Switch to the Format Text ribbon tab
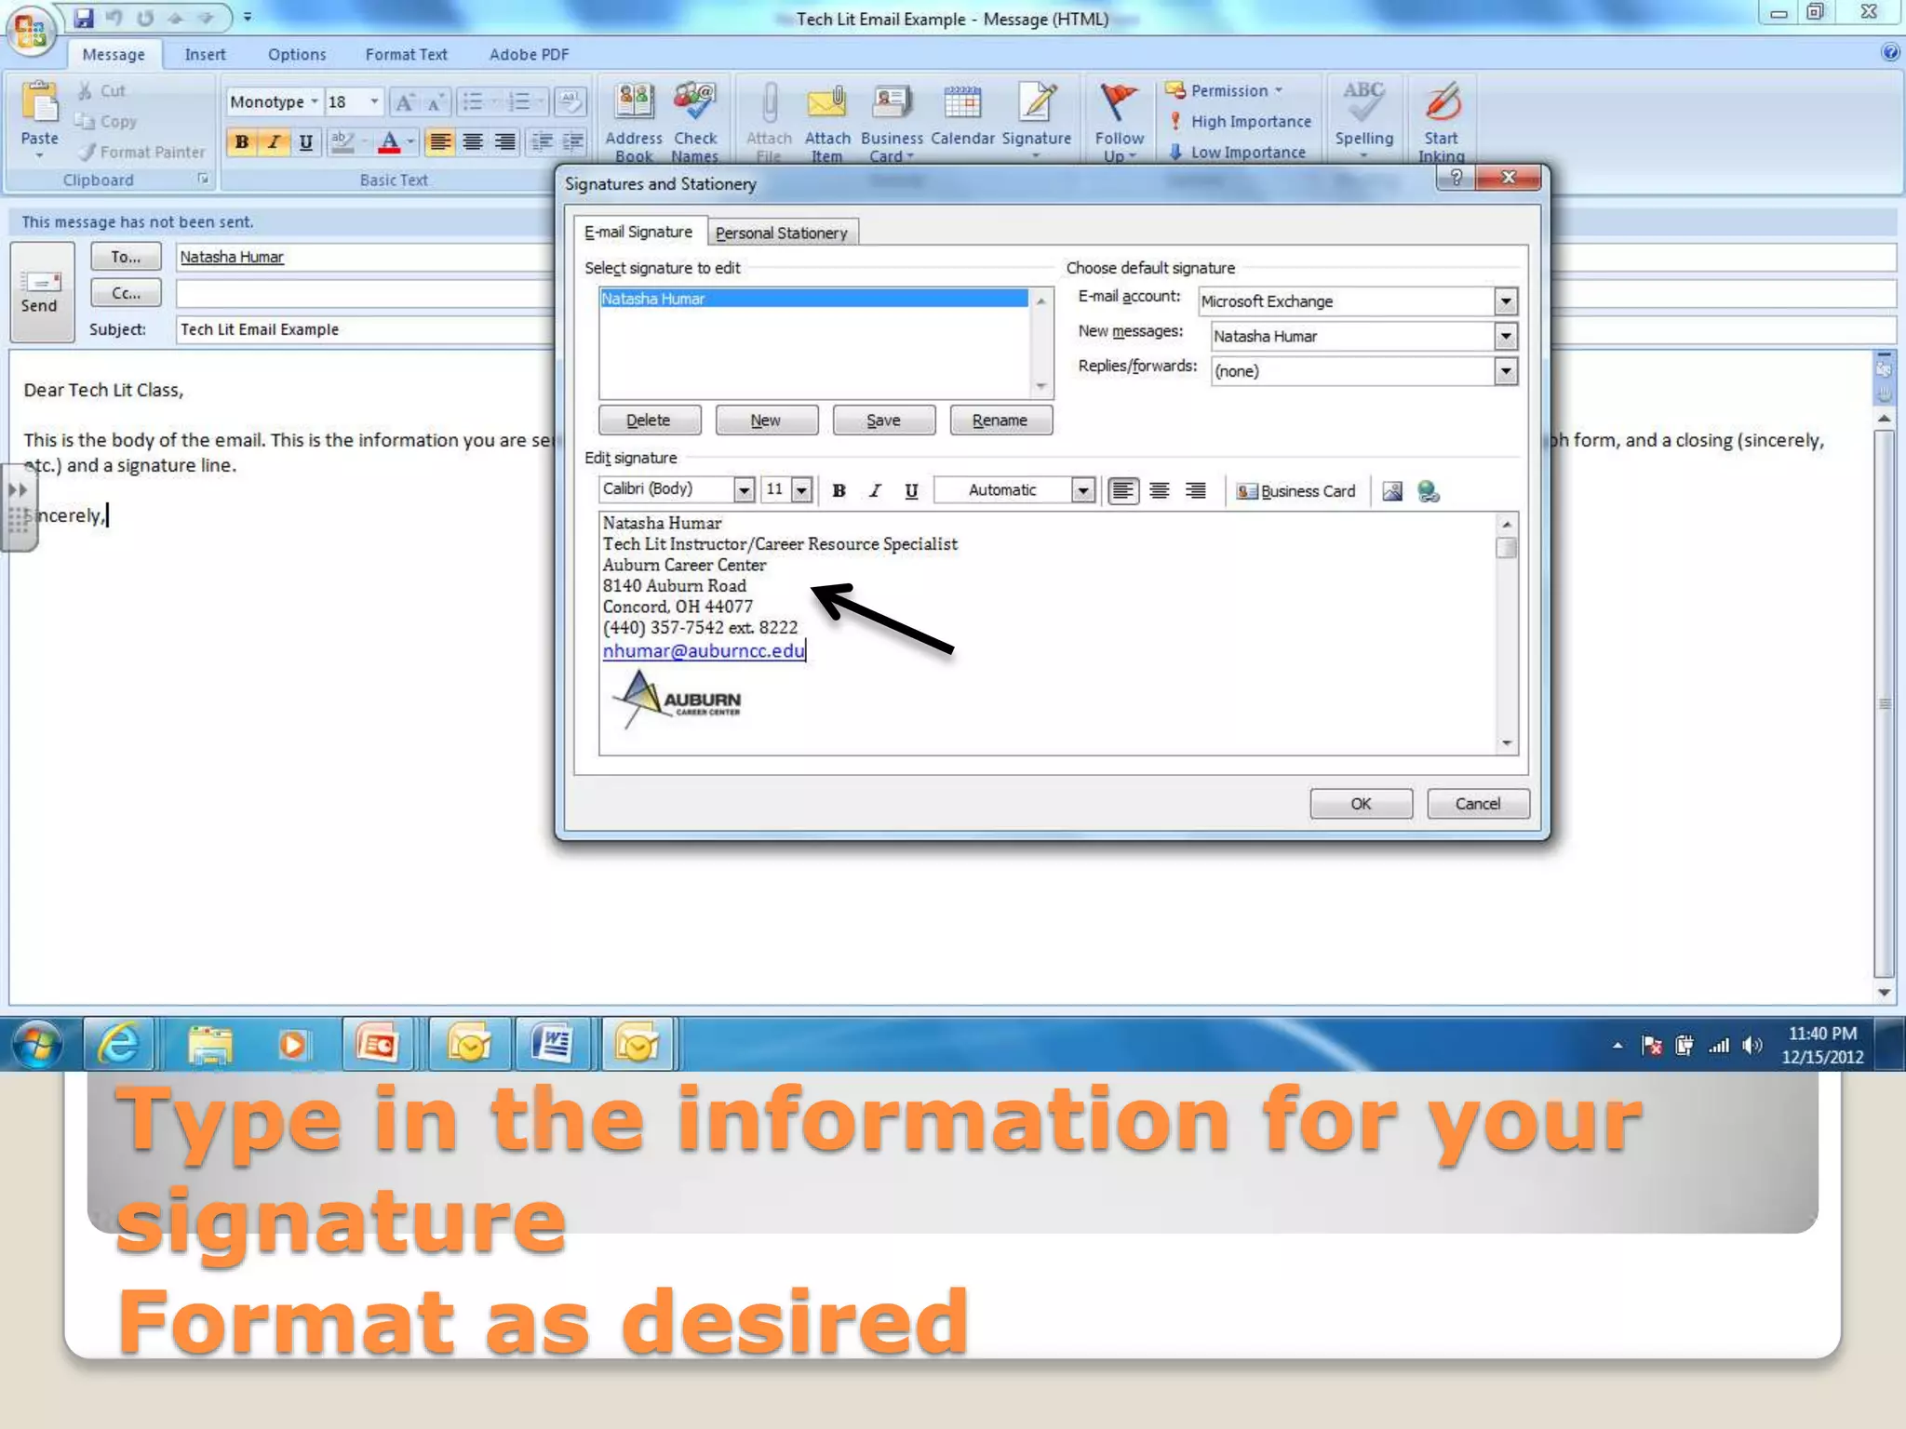Viewport: 1906px width, 1429px height. point(406,54)
